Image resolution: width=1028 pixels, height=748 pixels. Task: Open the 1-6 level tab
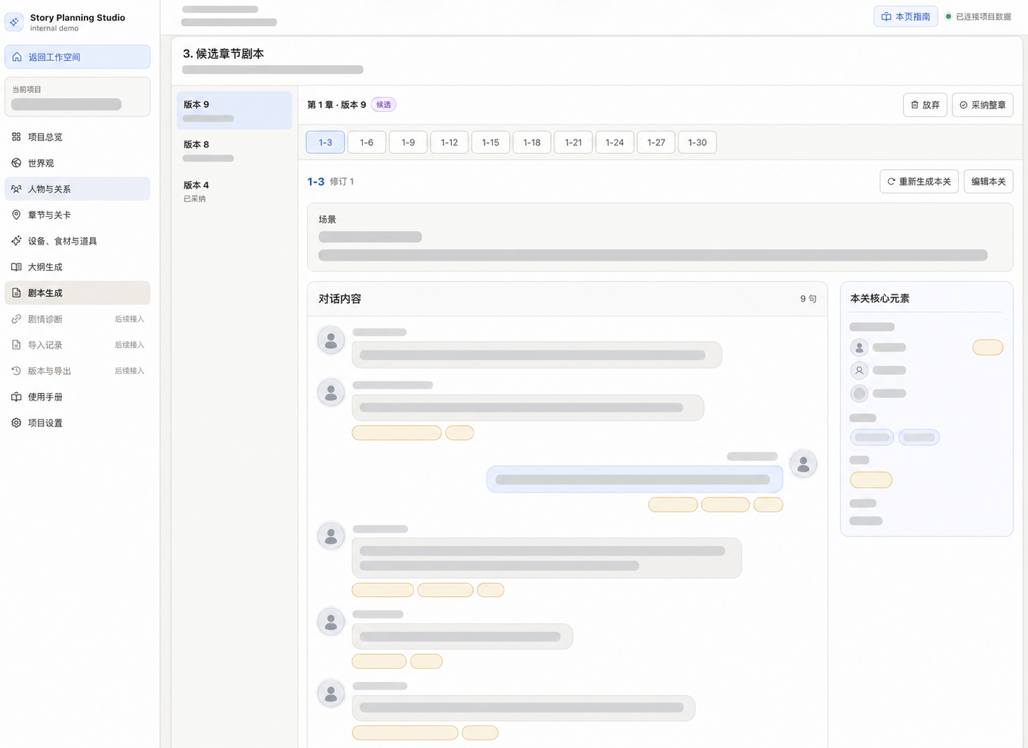tap(366, 142)
